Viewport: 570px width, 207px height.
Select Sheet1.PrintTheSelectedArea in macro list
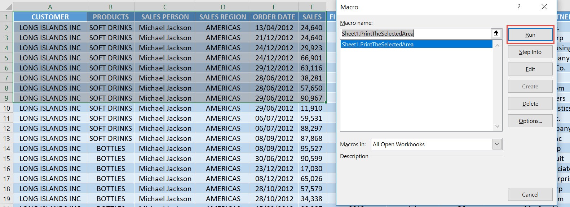[x=416, y=44]
